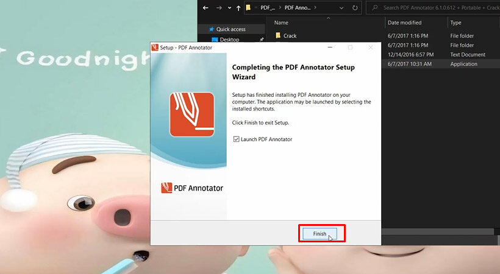Uncheck Launch PDF Annotator checkbox
The height and width of the screenshot is (274, 500).
[237, 139]
